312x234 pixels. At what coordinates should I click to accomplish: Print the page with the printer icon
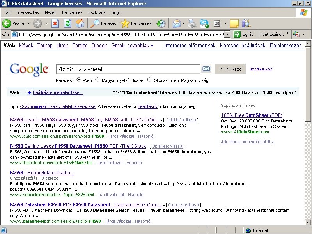tap(192, 23)
